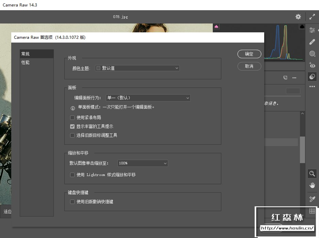Open the Presets overlapping circles icon

pyautogui.click(x=312, y=77)
